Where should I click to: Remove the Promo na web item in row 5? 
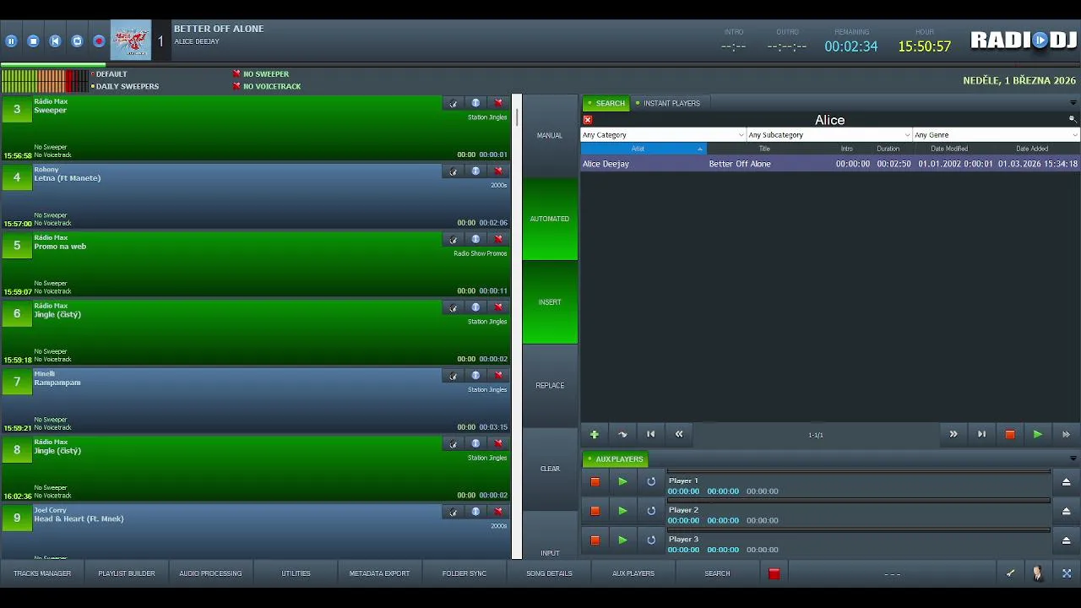[498, 240]
